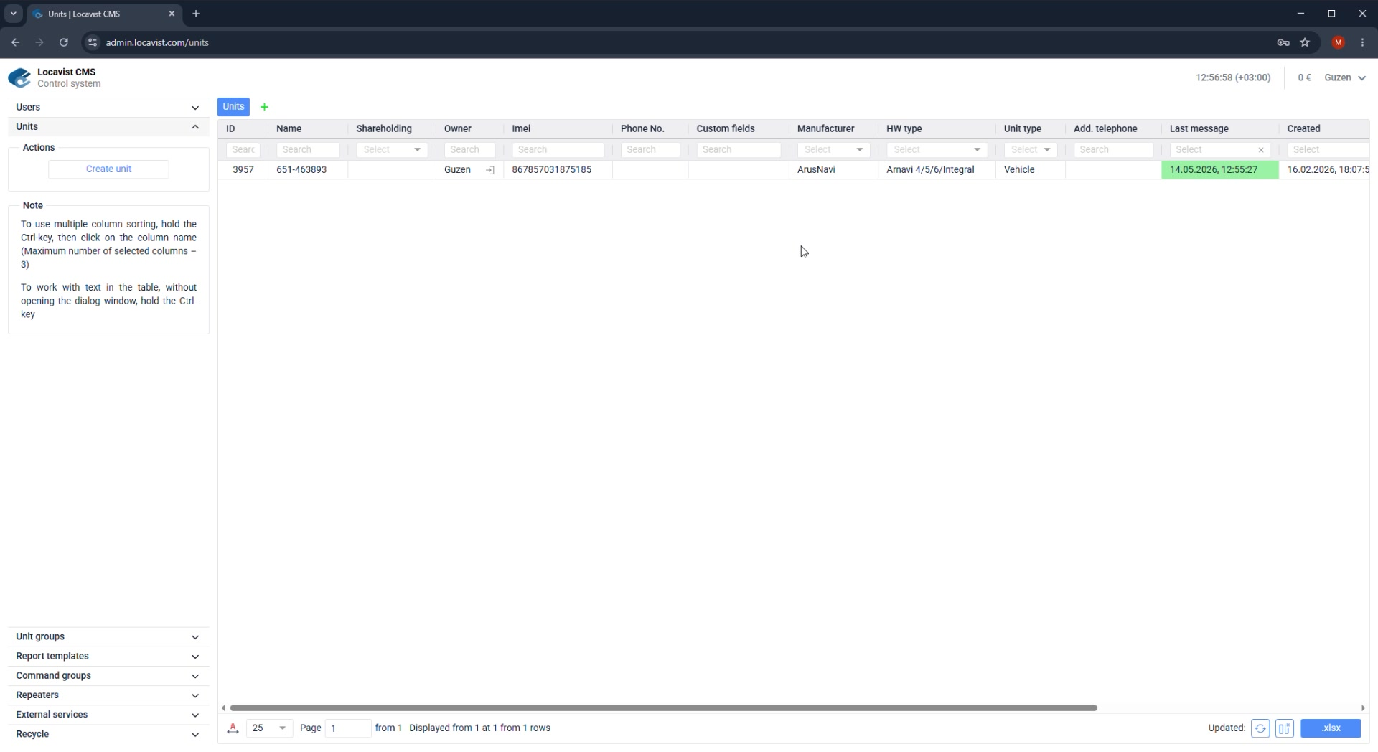The width and height of the screenshot is (1378, 752).
Task: Click the text width fit icon at bottom left
Action: (233, 728)
